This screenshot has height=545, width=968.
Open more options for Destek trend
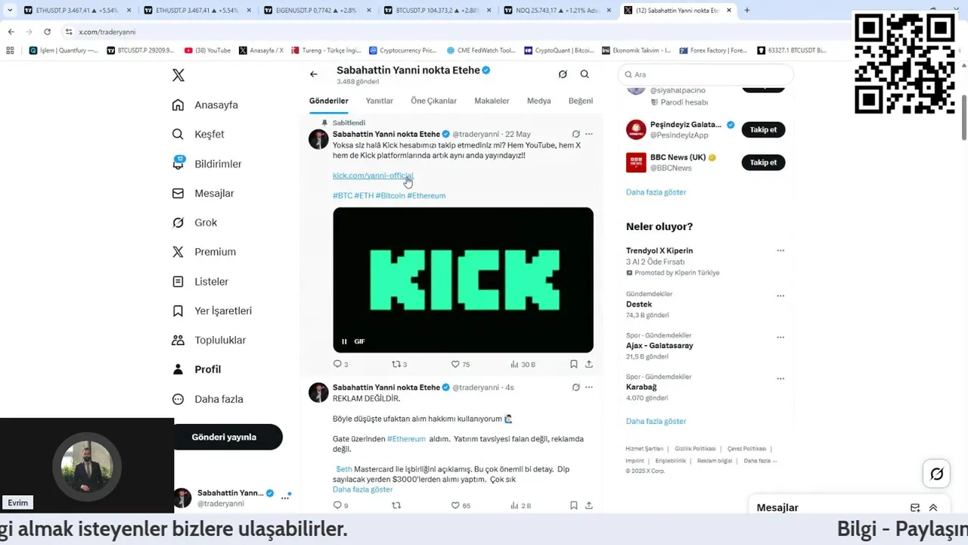780,296
